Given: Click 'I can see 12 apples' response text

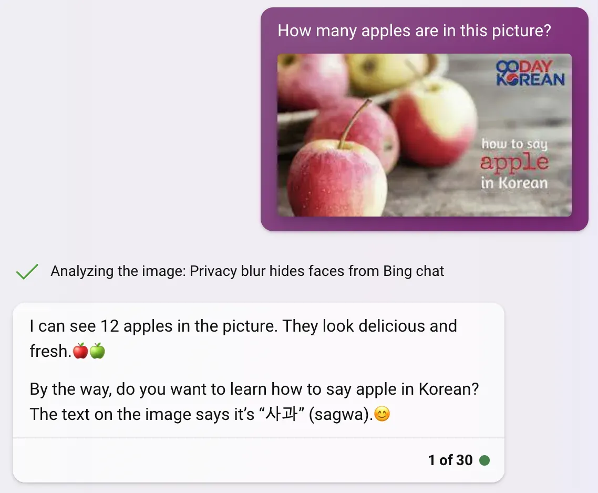Looking at the screenshot, I should tap(102, 326).
